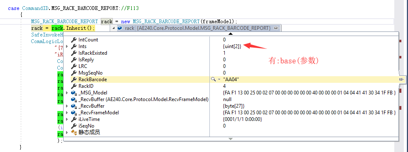The image size is (408, 152).
Task: Click the wrench icon beside Ints
Action: coord(74,46)
